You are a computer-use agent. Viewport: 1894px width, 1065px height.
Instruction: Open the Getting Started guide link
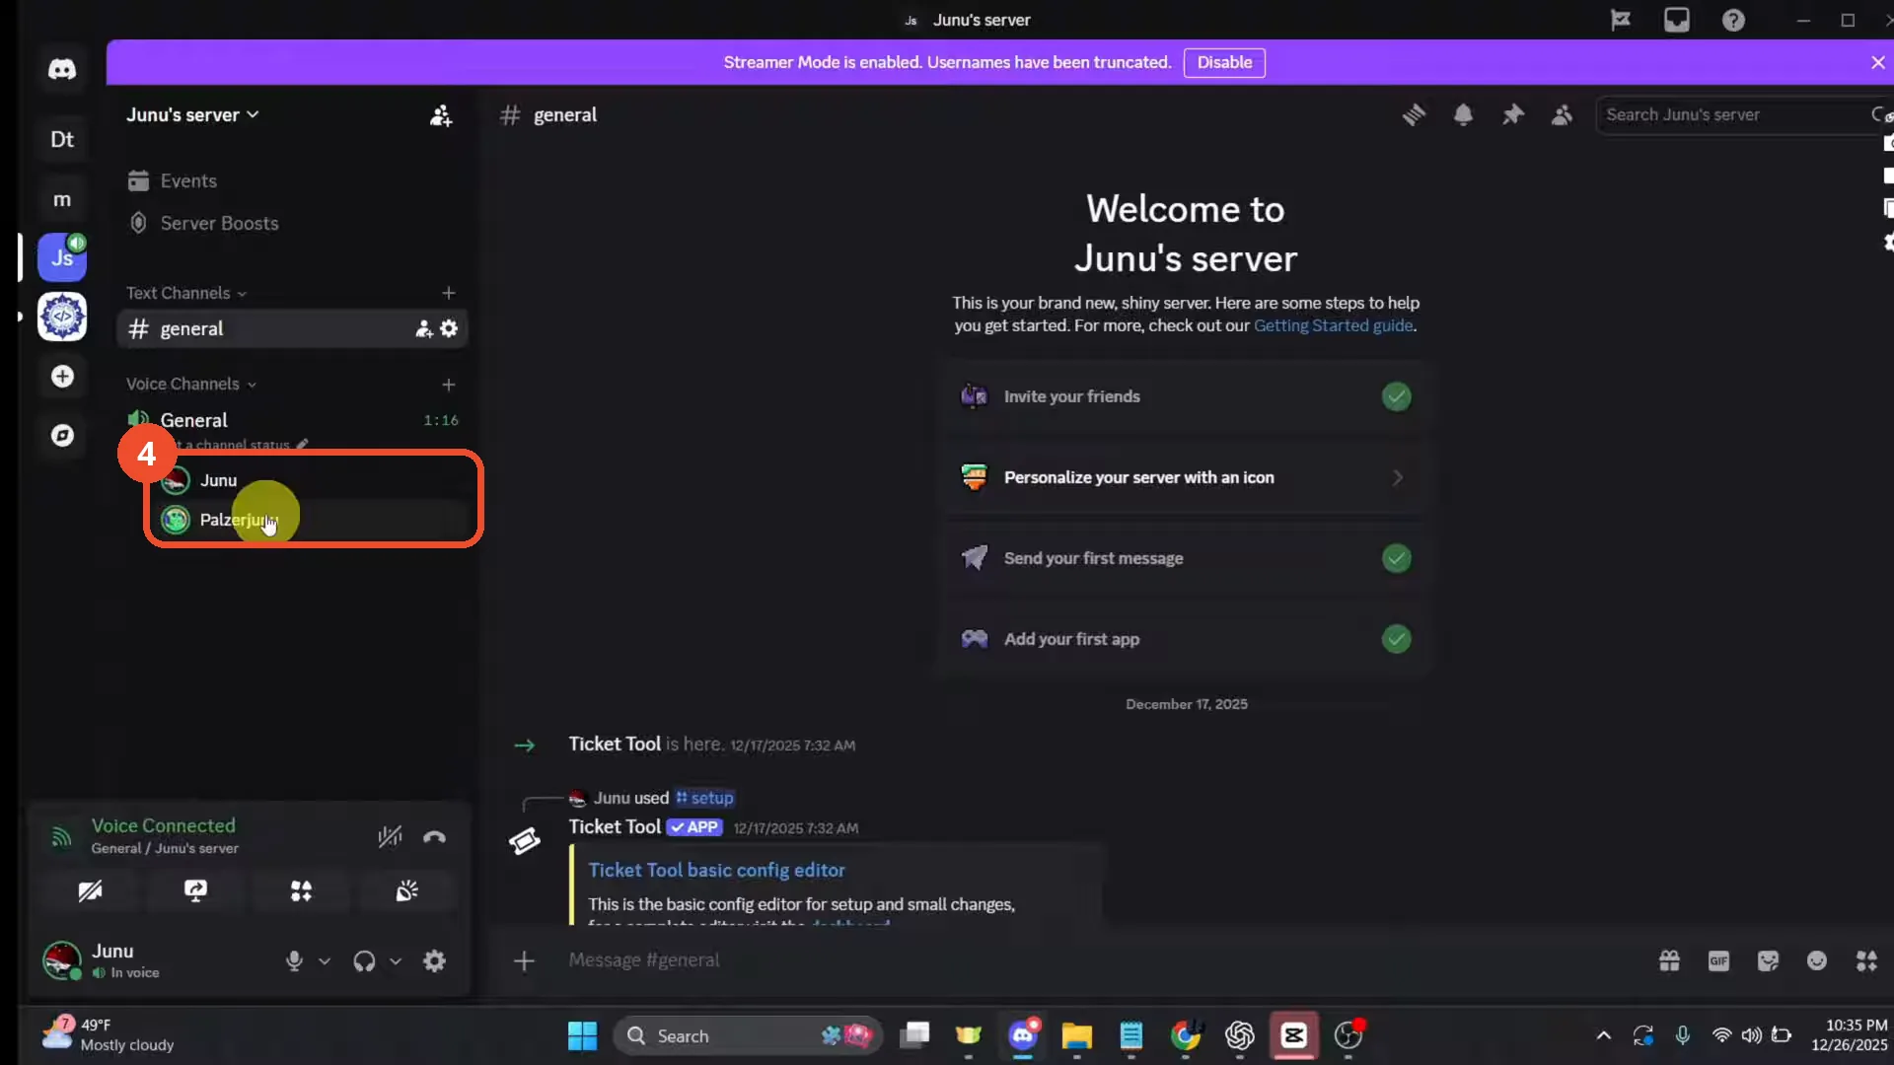(1333, 325)
